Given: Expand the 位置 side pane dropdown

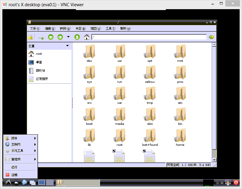Looking at the screenshot, I should (67, 46).
